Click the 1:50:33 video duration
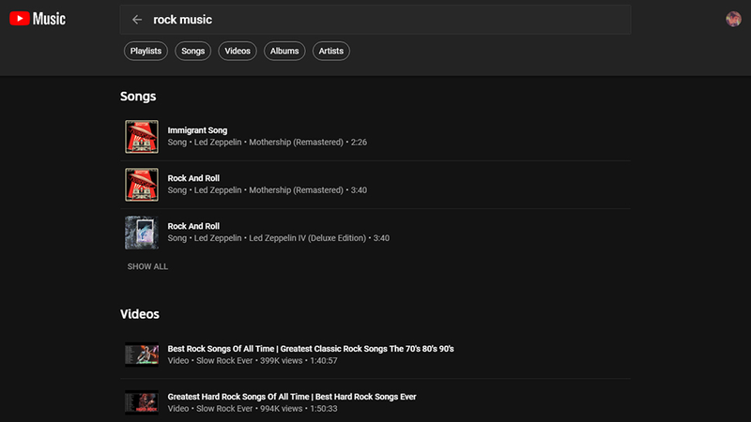Viewport: 751px width, 422px height. [x=324, y=409]
